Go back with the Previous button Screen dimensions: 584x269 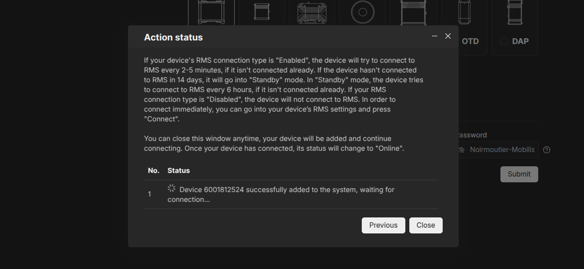tap(383, 225)
